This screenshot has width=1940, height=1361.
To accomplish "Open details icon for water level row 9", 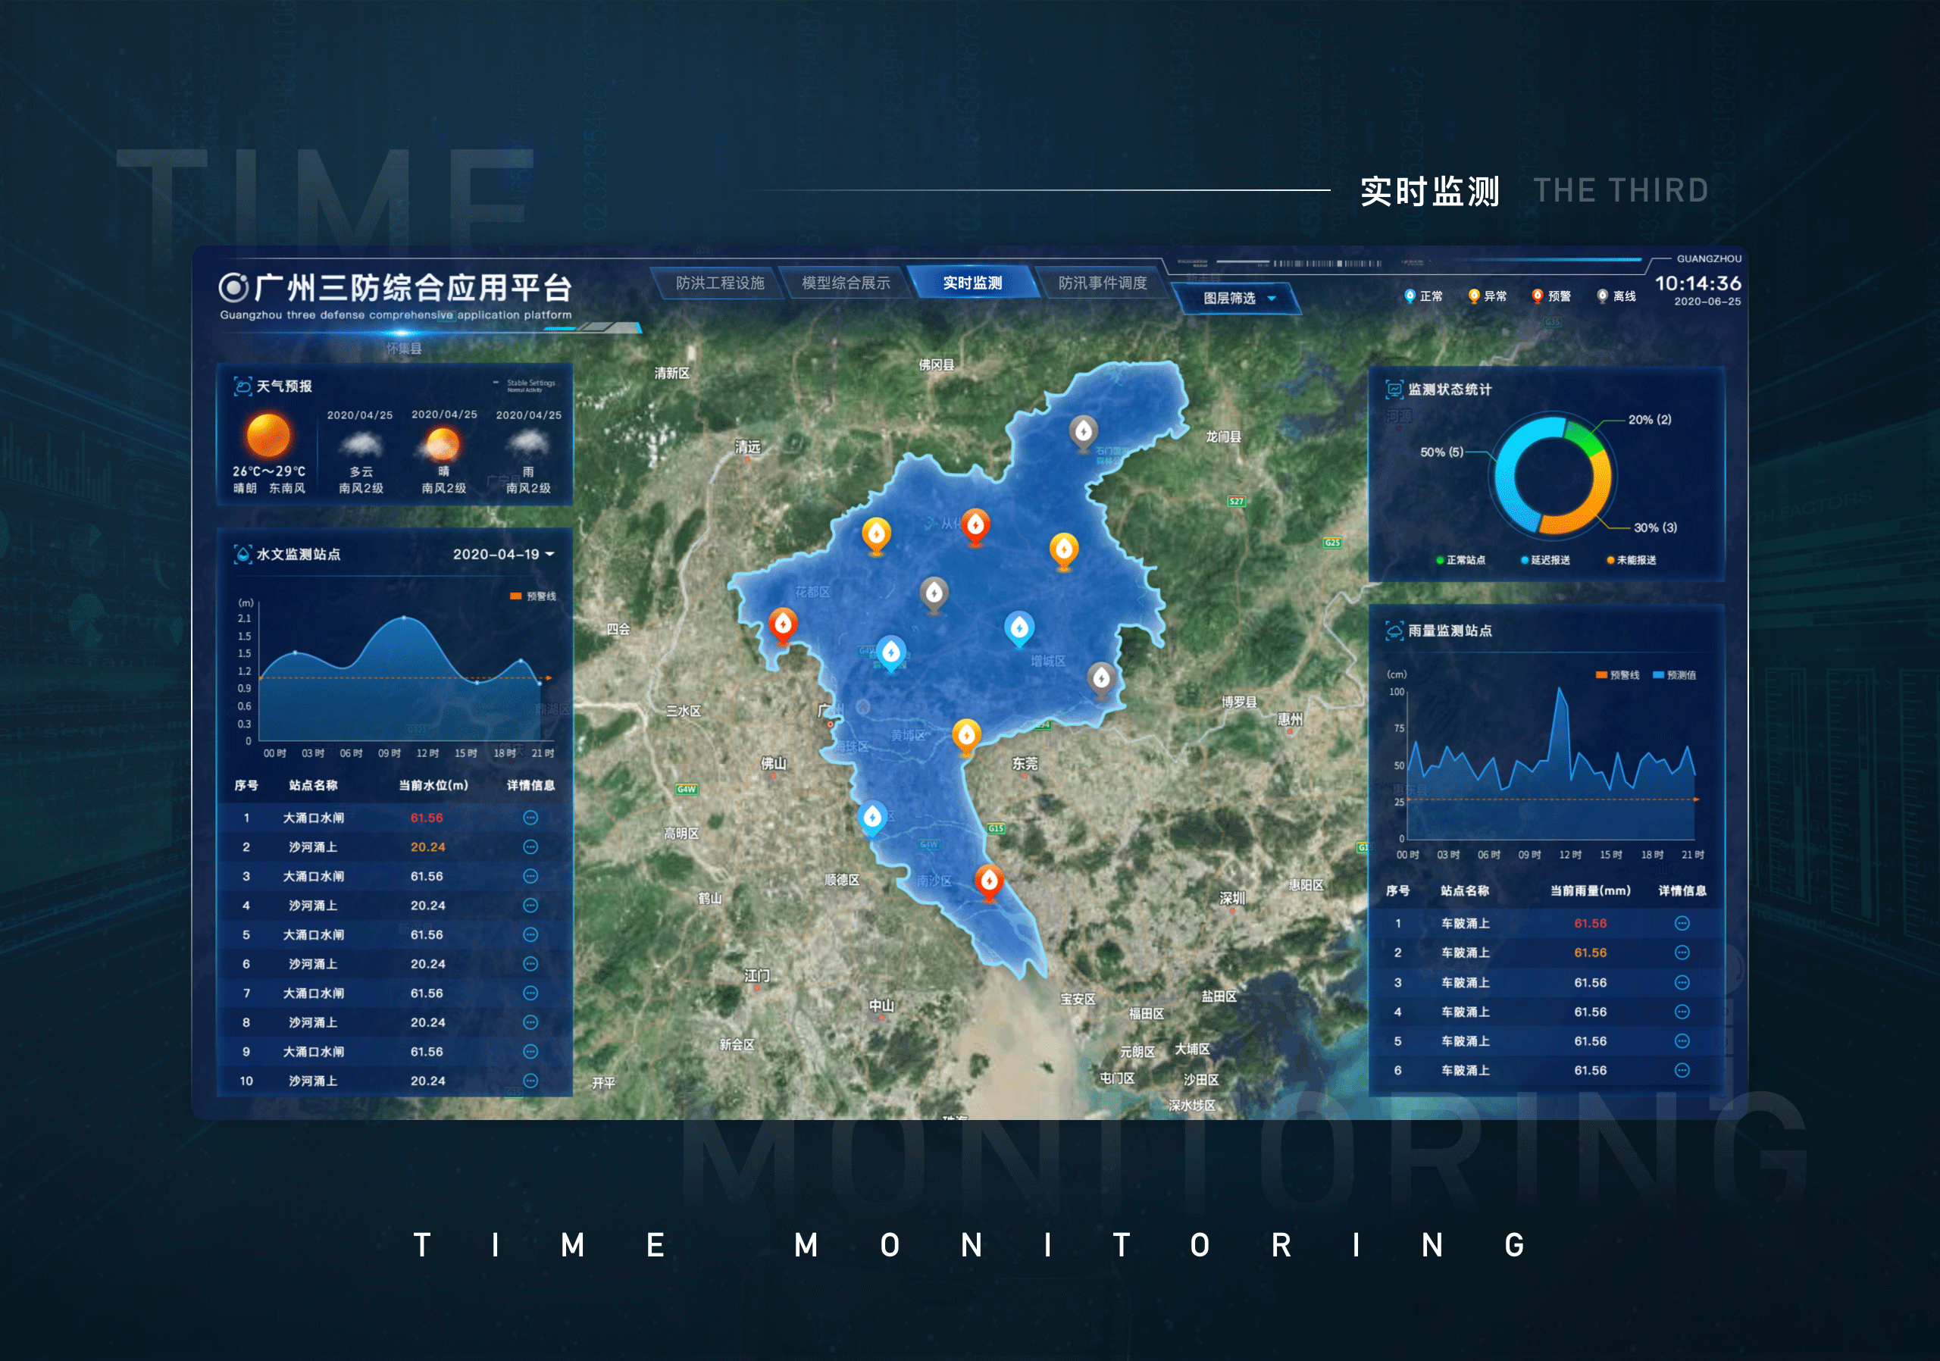I will click(x=530, y=1051).
